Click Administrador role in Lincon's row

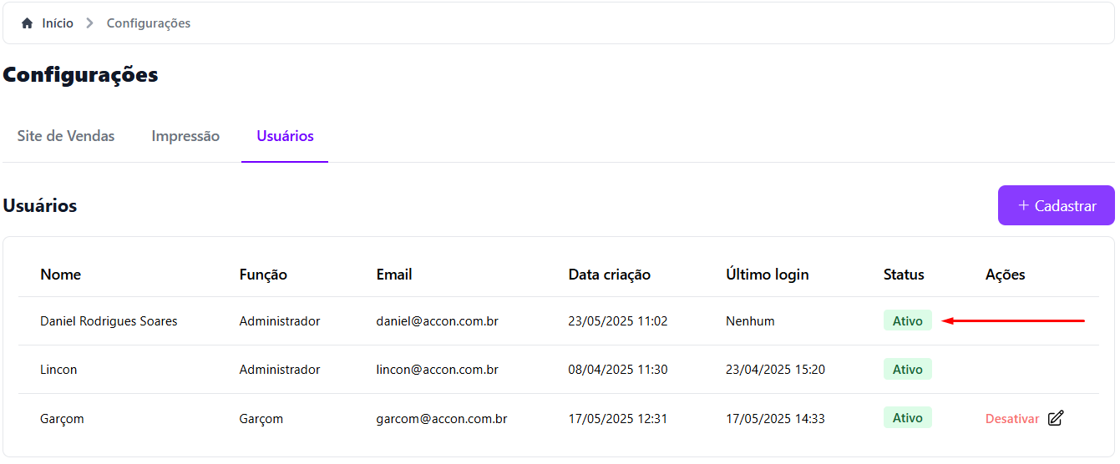[280, 370]
